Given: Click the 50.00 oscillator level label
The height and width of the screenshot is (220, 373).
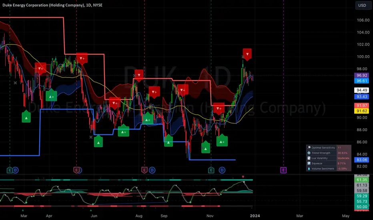Looking at the screenshot, I should (x=361, y=207).
